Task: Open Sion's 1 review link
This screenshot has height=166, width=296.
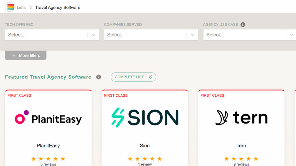Action: (145, 164)
